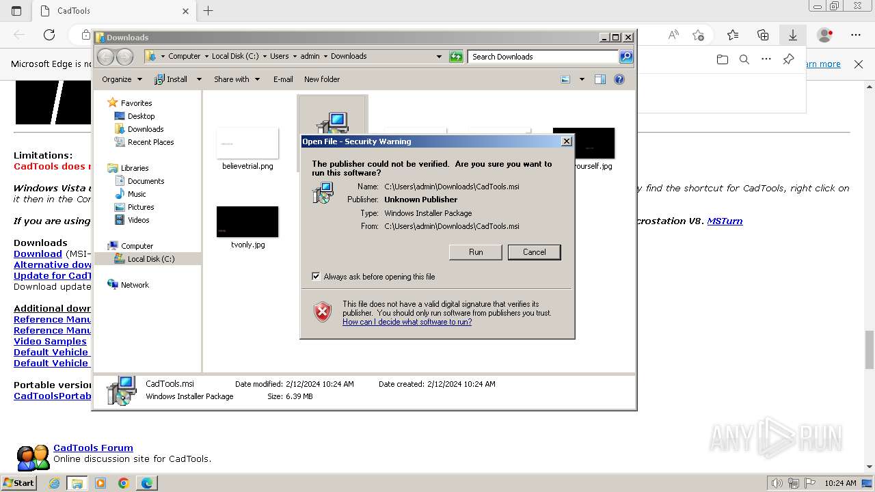Select Favorites in the navigation pane

[136, 103]
